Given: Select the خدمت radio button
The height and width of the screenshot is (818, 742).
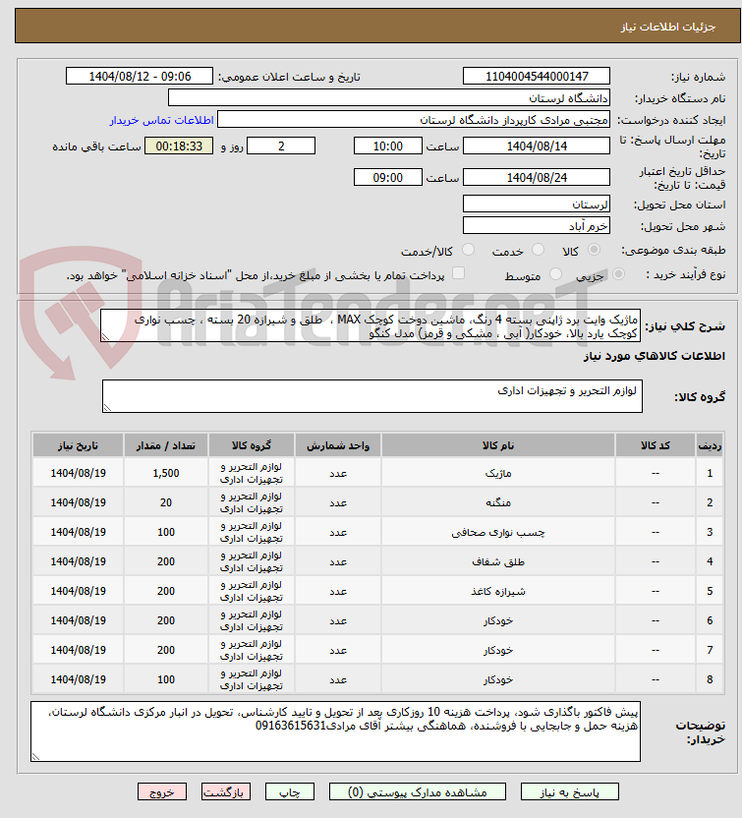Looking at the screenshot, I should (x=539, y=250).
